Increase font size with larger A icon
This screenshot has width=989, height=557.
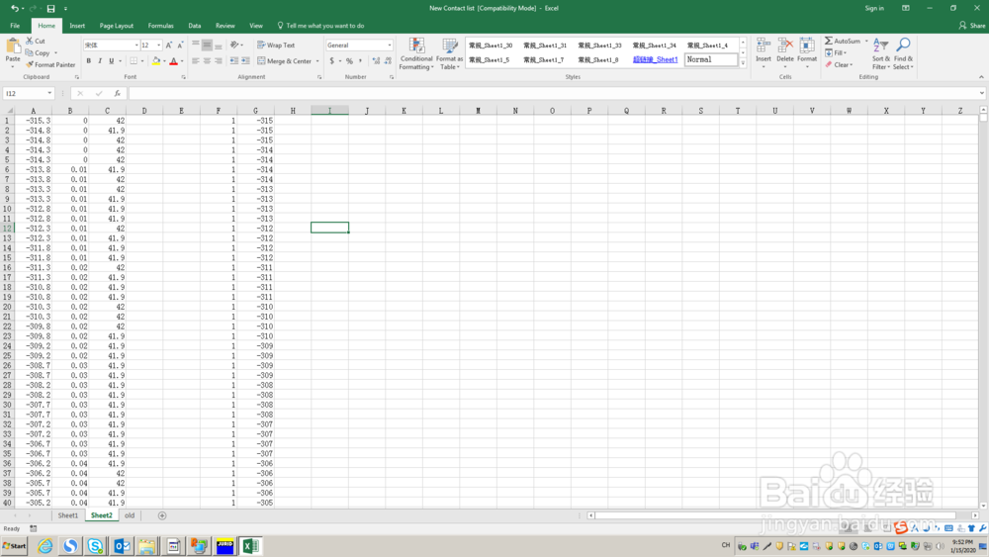click(x=169, y=46)
